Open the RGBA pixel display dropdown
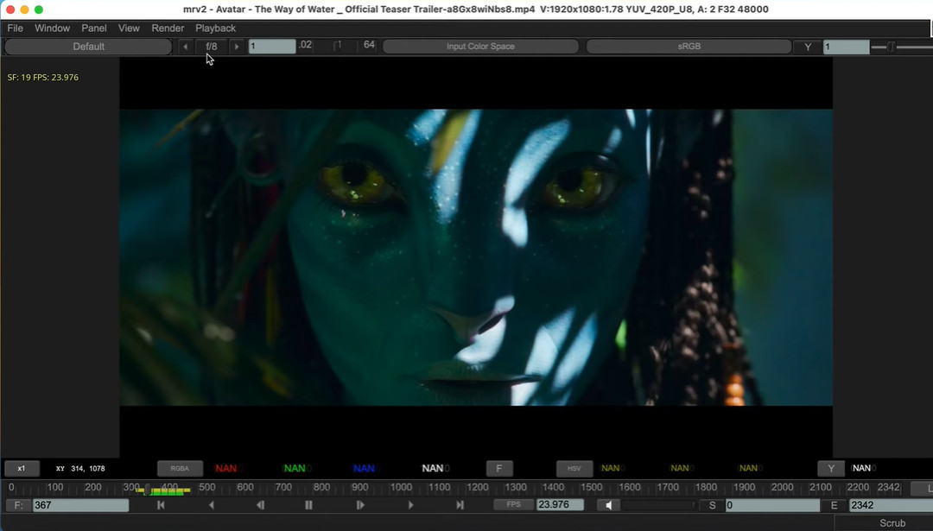Viewport: 933px width, 531px height. click(x=180, y=468)
